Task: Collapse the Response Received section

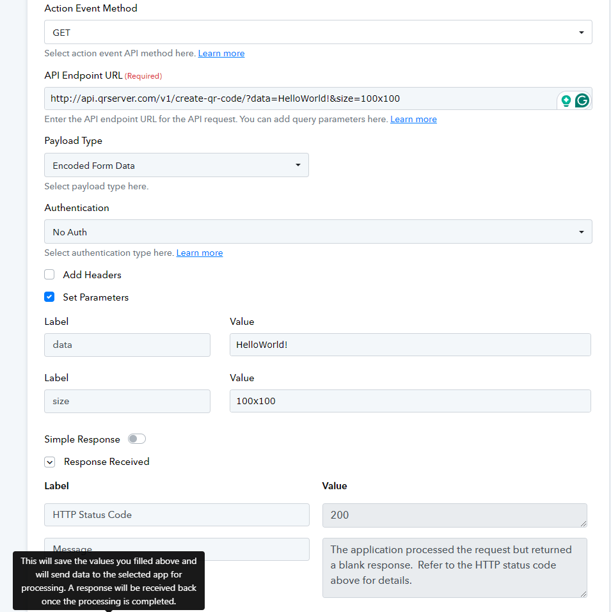Action: point(49,462)
